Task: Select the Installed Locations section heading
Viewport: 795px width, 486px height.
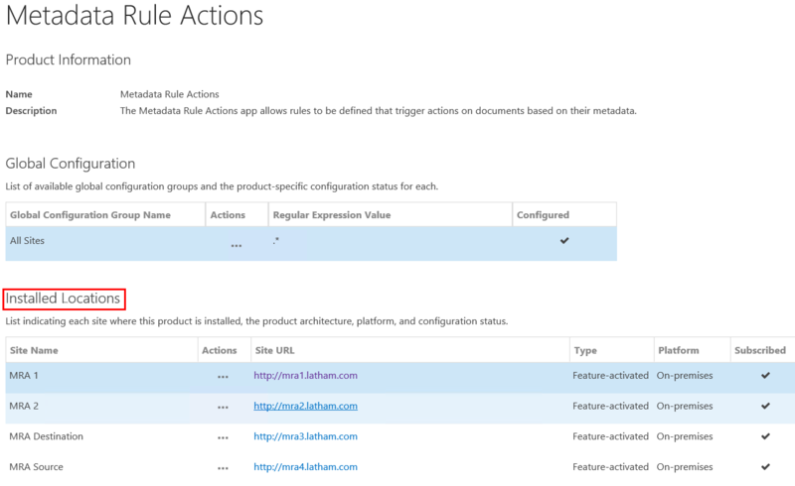Action: pyautogui.click(x=63, y=298)
